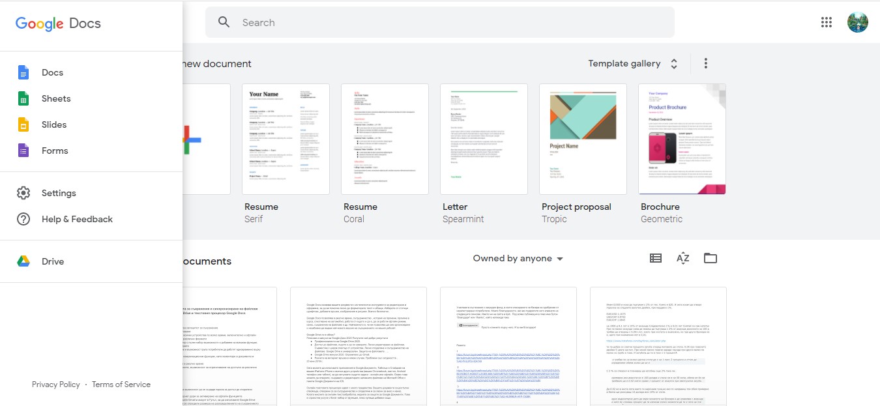Open Slides via its yellow icon

[23, 124]
